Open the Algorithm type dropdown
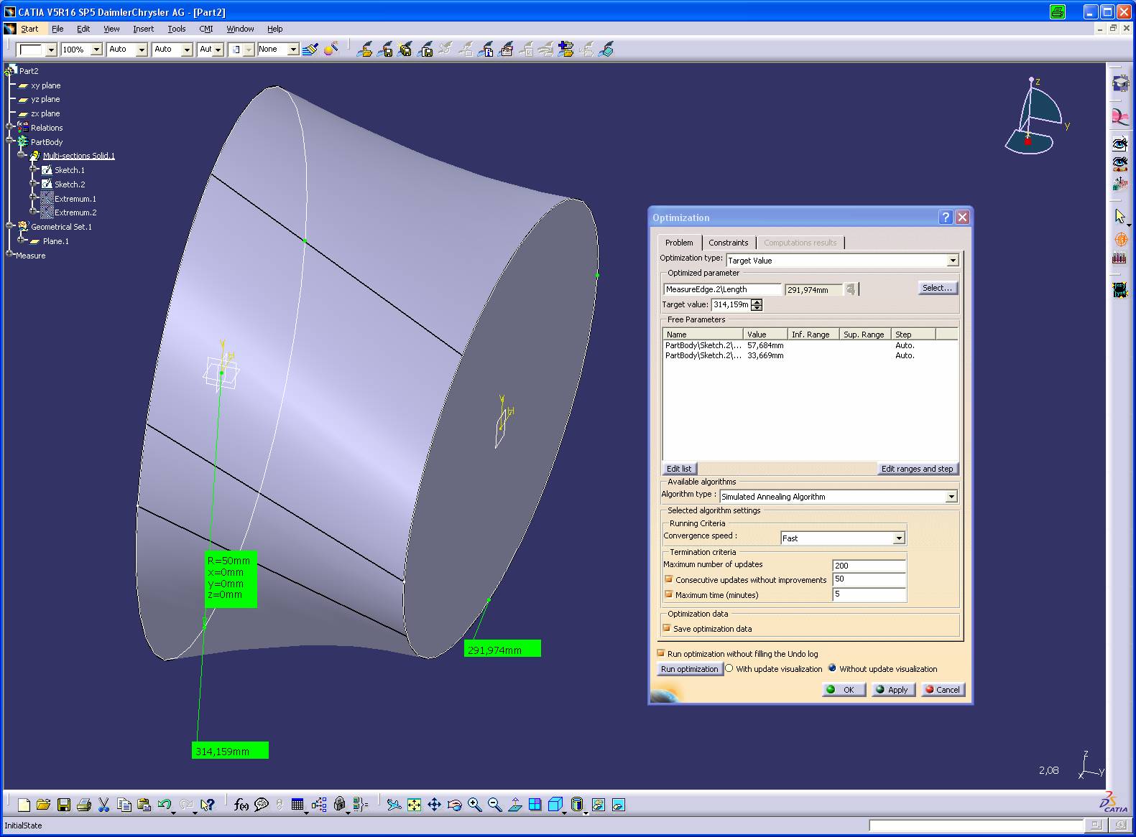 pos(951,496)
